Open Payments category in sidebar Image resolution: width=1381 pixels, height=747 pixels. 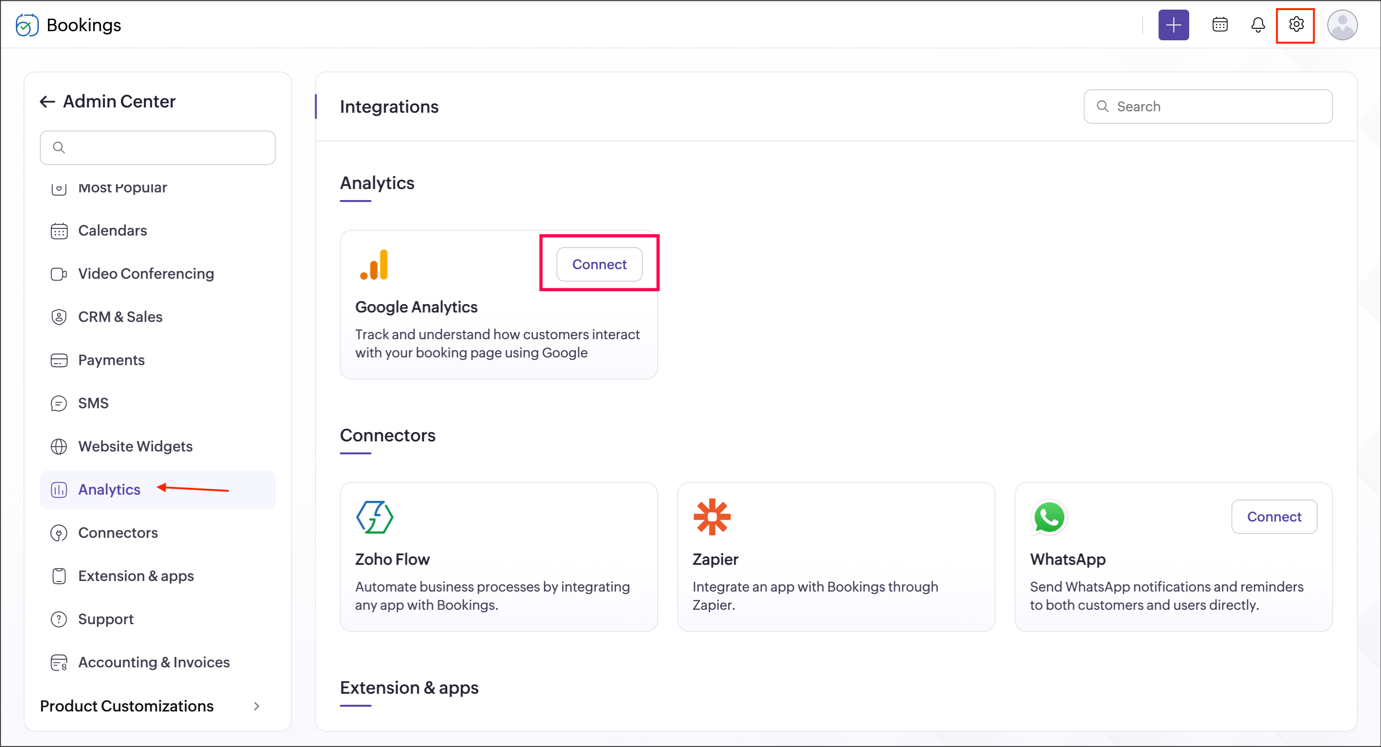(x=111, y=360)
